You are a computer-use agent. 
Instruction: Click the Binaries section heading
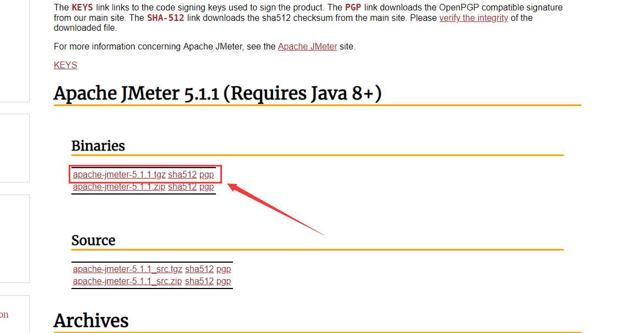[x=98, y=146]
